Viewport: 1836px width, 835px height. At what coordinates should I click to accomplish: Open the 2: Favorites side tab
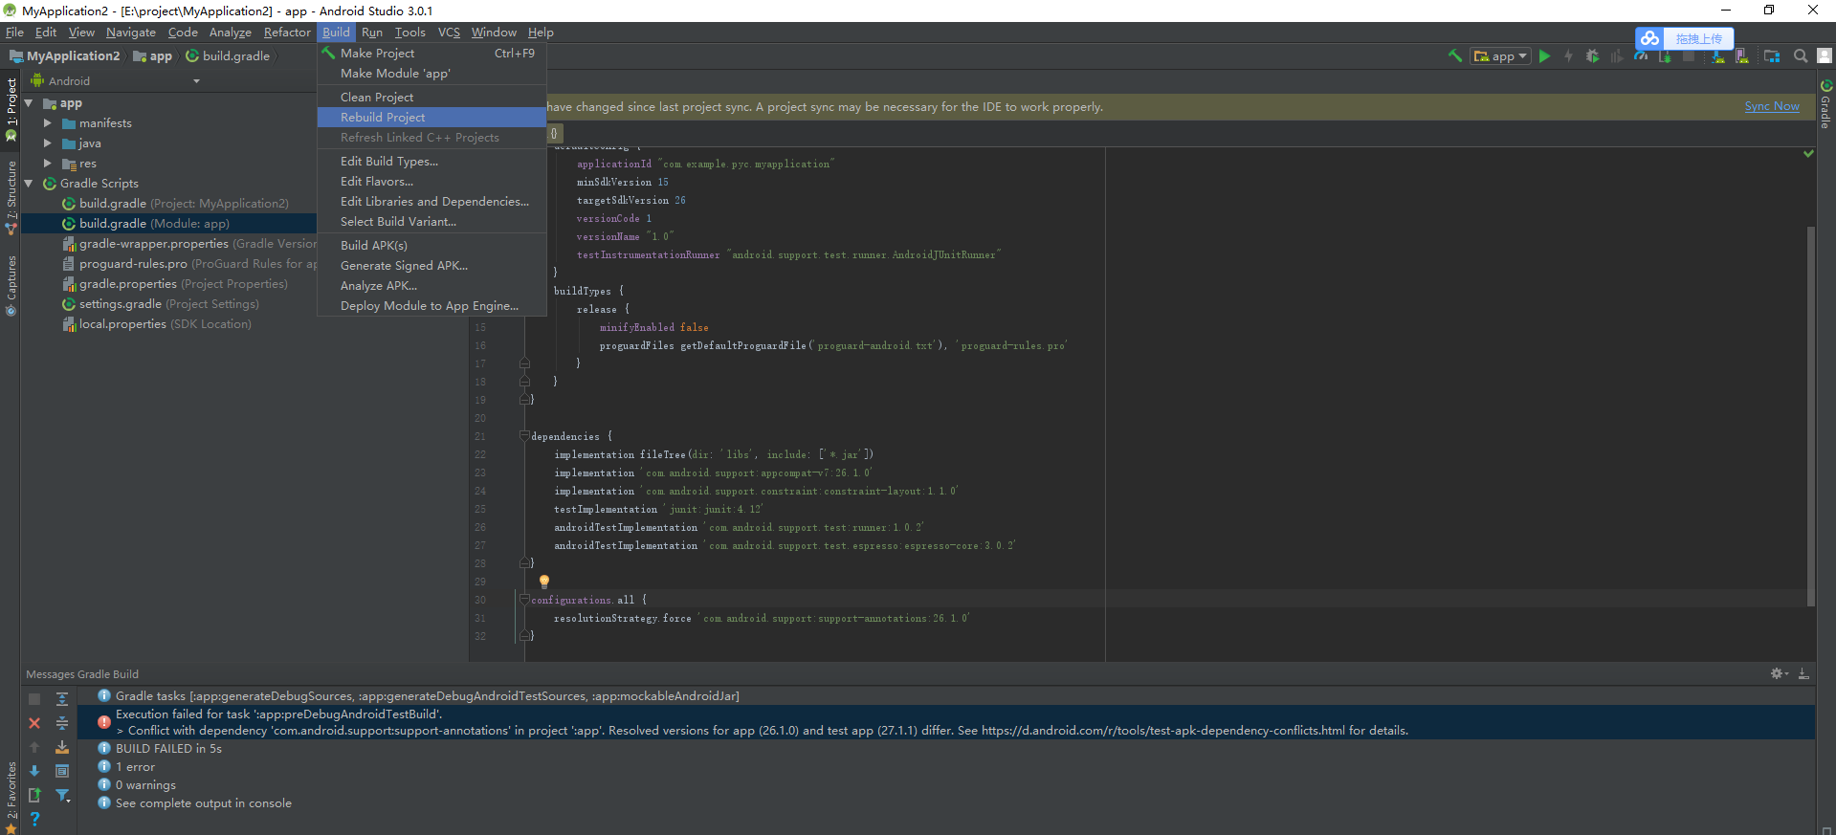coord(11,796)
